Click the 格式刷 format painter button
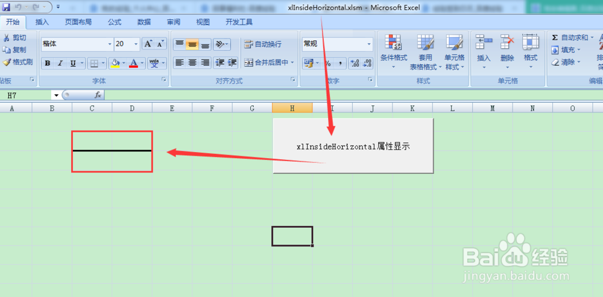The height and width of the screenshot is (297, 603). click(17, 62)
